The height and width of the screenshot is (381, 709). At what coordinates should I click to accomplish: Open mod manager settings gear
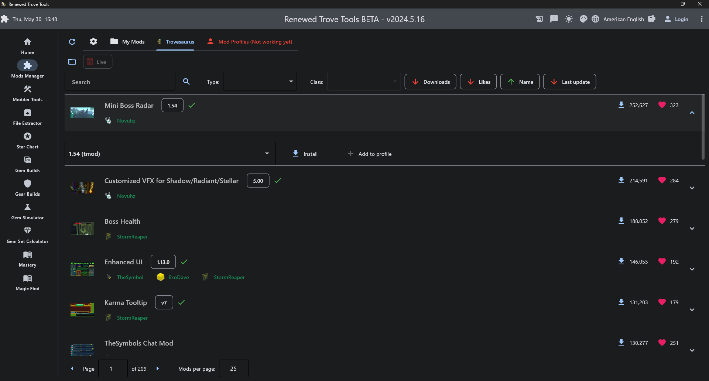click(93, 41)
